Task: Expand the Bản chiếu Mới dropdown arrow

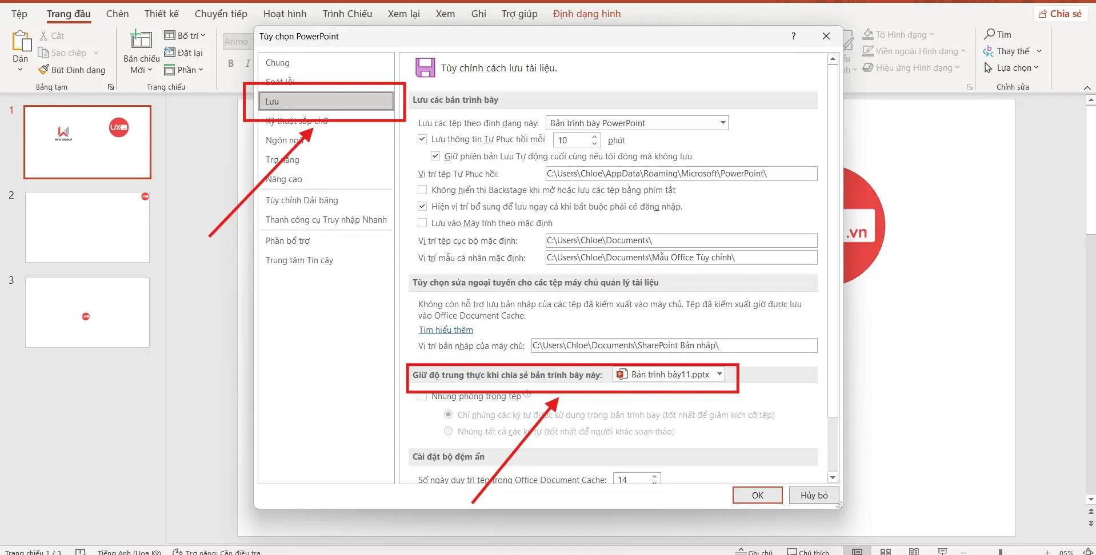Action: (150, 70)
